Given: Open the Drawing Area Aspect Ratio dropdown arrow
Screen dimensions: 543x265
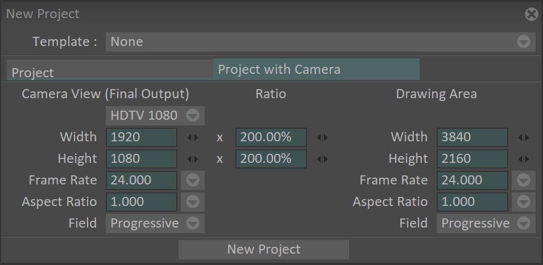Looking at the screenshot, I should tap(524, 202).
